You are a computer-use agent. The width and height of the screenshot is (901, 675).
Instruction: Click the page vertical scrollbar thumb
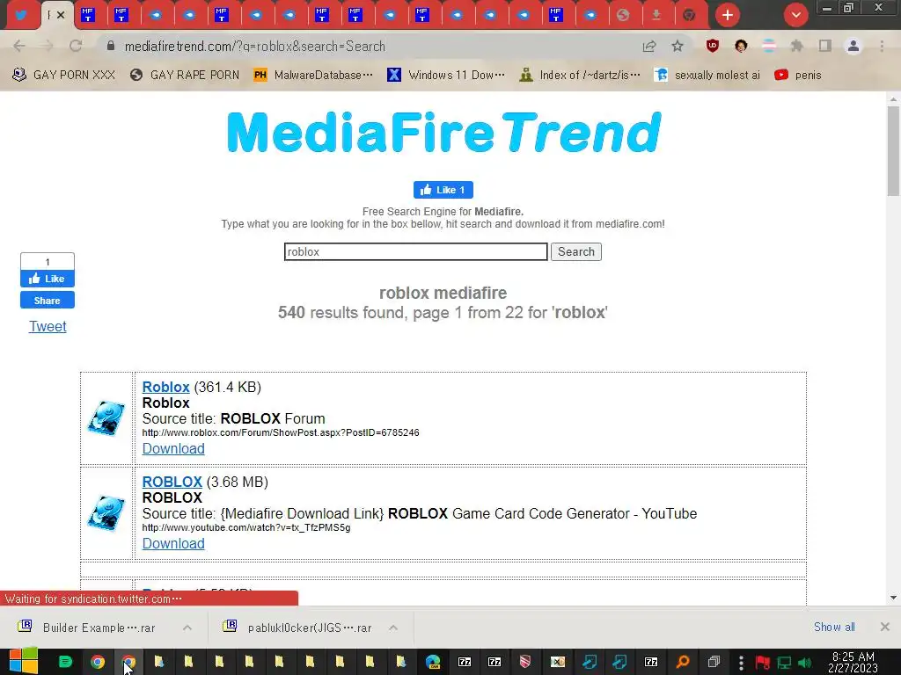point(893,150)
